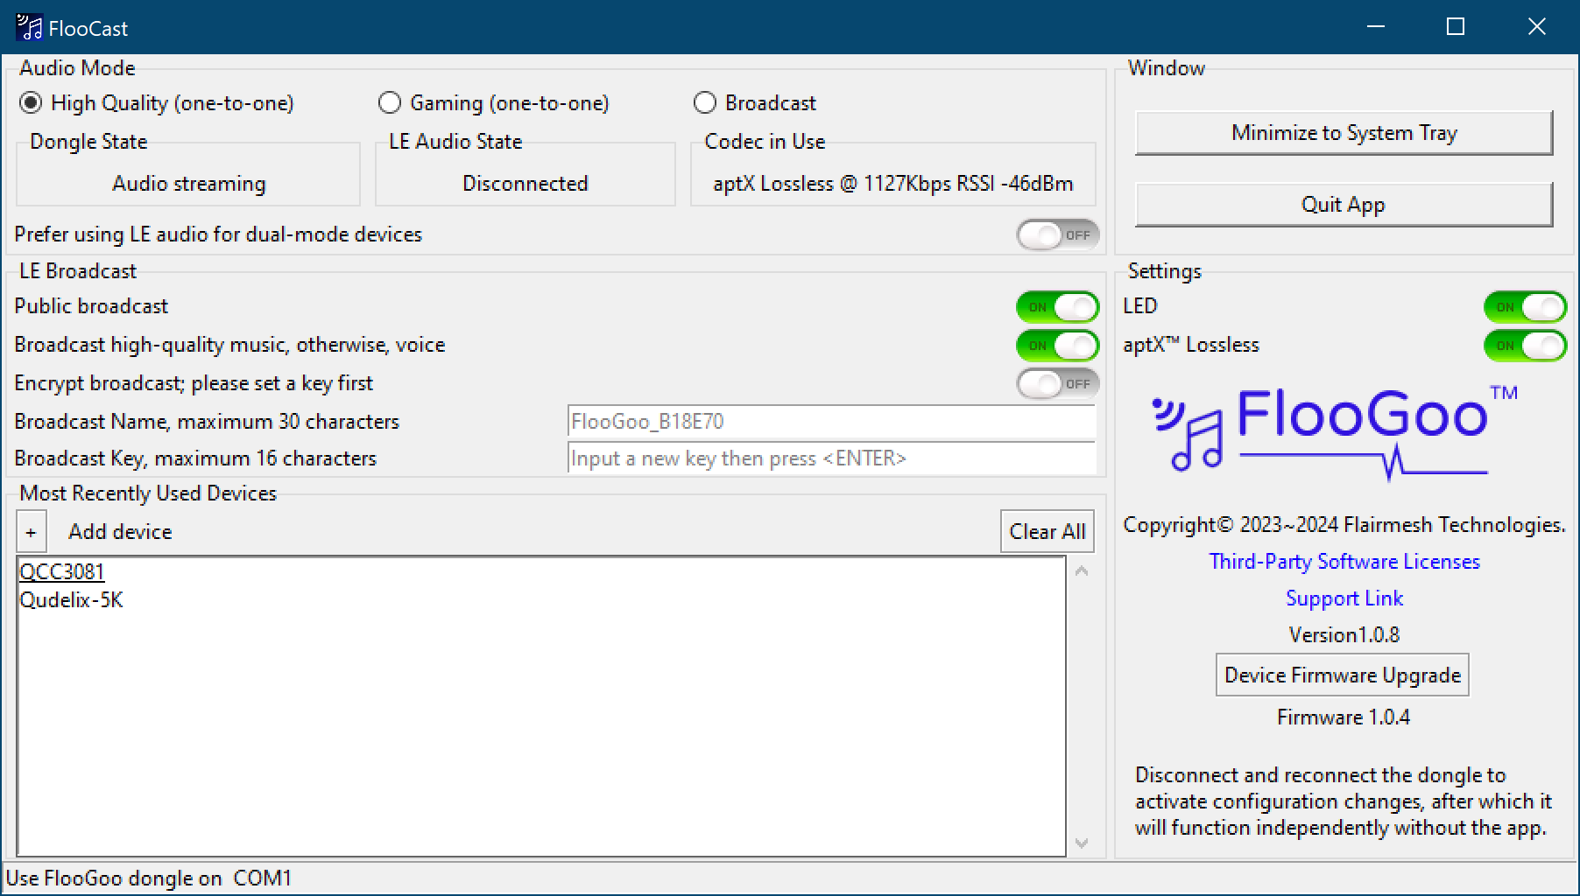Enable the Encrypt broadcast switch
Image resolution: width=1580 pixels, height=896 pixels.
tap(1057, 383)
